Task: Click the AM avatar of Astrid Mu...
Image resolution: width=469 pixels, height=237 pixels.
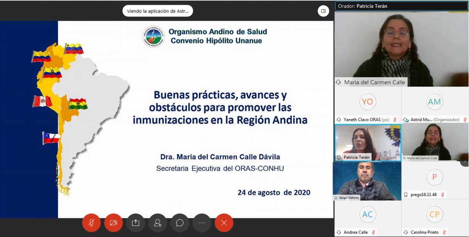Action: pyautogui.click(x=434, y=102)
